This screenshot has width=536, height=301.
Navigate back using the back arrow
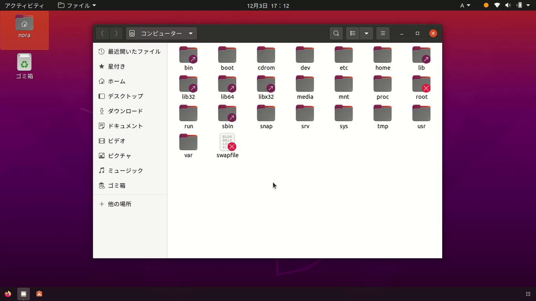pyautogui.click(x=102, y=33)
